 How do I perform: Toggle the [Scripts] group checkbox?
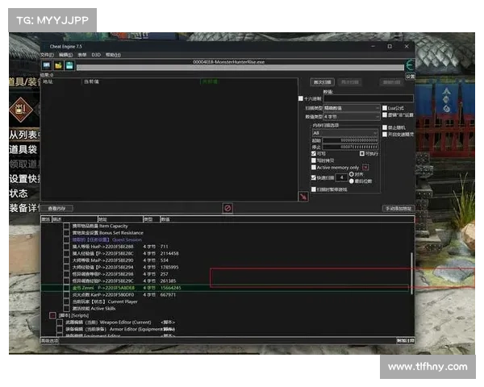tap(52, 314)
